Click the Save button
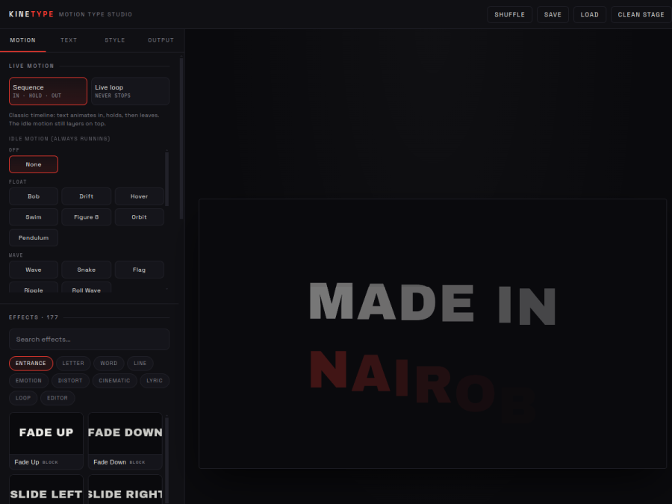This screenshot has width=672, height=504. 553,15
